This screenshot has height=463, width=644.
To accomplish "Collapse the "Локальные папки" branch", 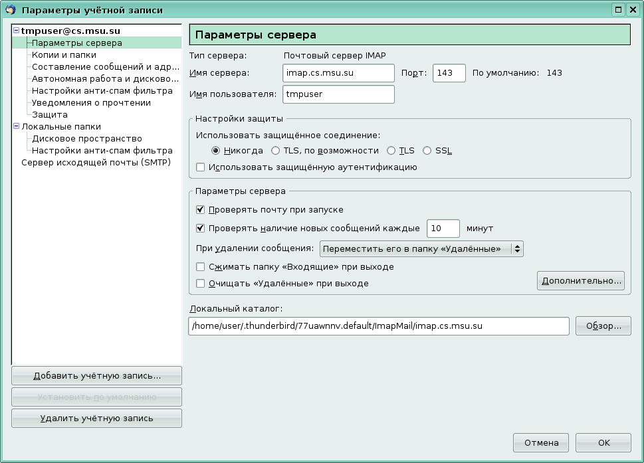I will [15, 126].
